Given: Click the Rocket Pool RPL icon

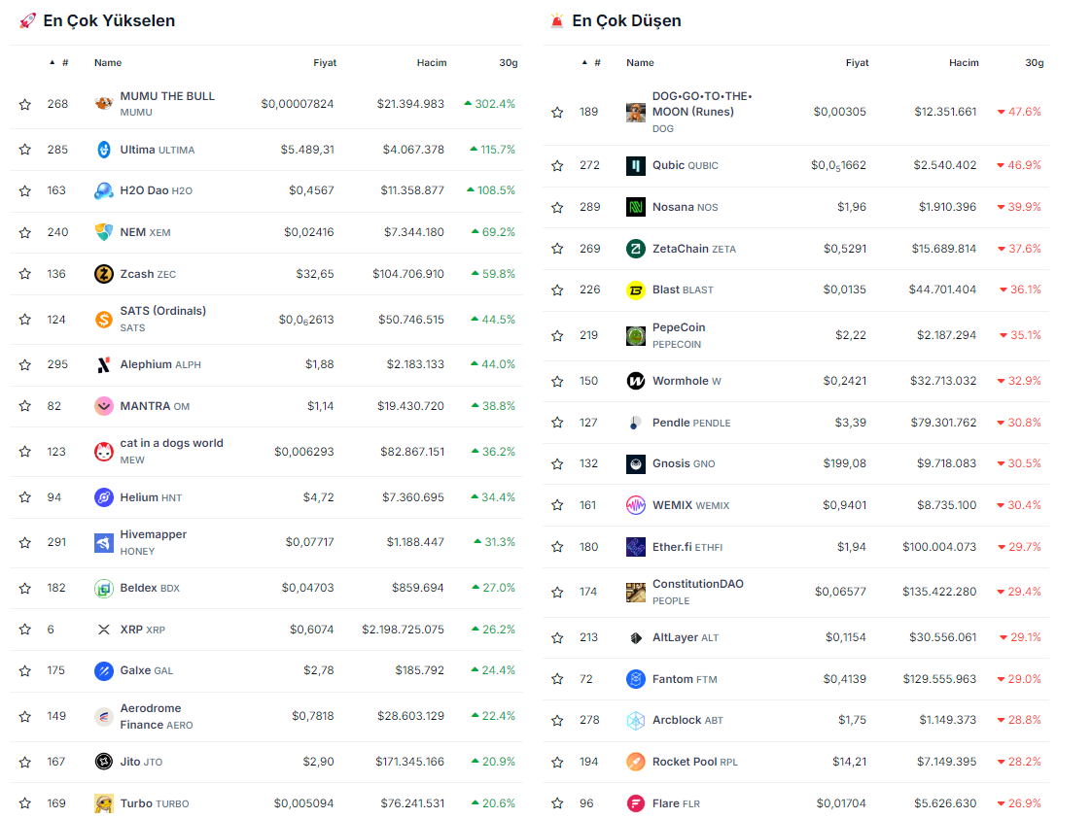Looking at the screenshot, I should pos(636,762).
